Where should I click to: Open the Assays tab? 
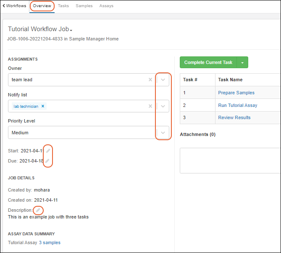[106, 6]
